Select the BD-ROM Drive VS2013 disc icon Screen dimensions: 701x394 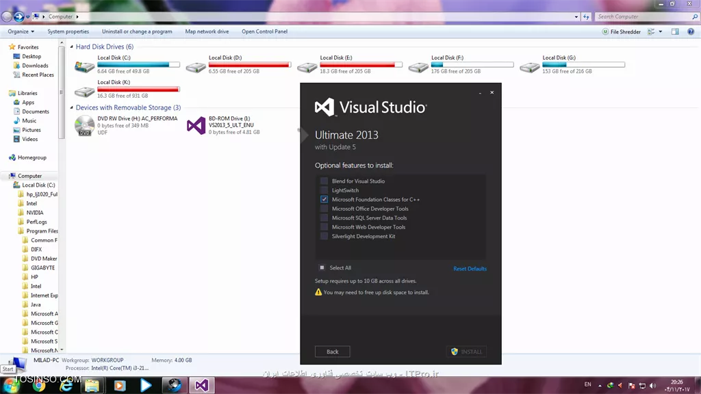[196, 126]
